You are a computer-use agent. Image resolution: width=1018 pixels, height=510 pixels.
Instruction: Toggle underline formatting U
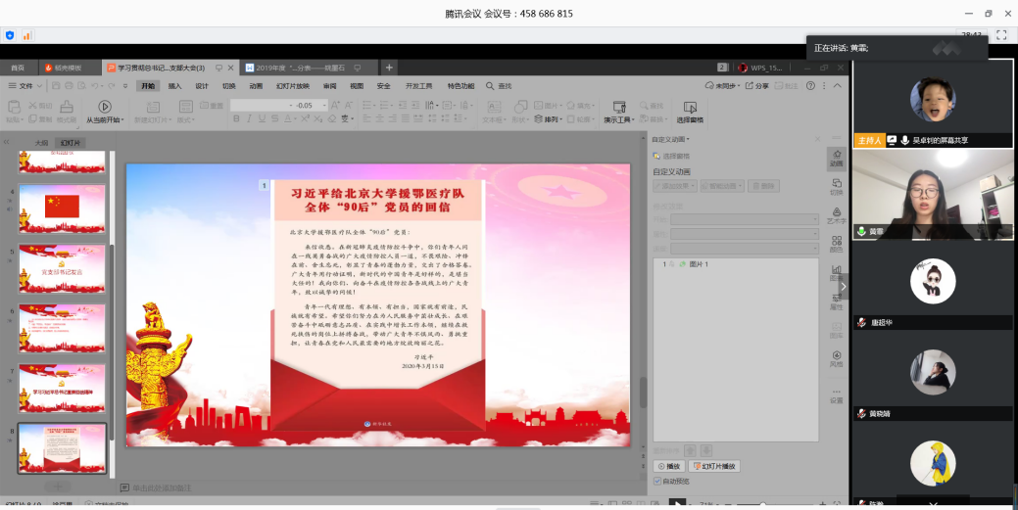point(262,118)
